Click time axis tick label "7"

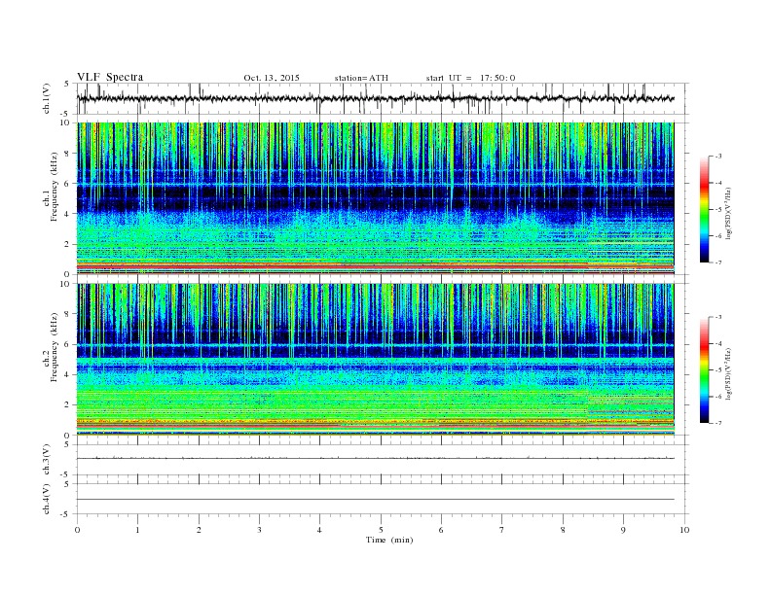point(502,530)
